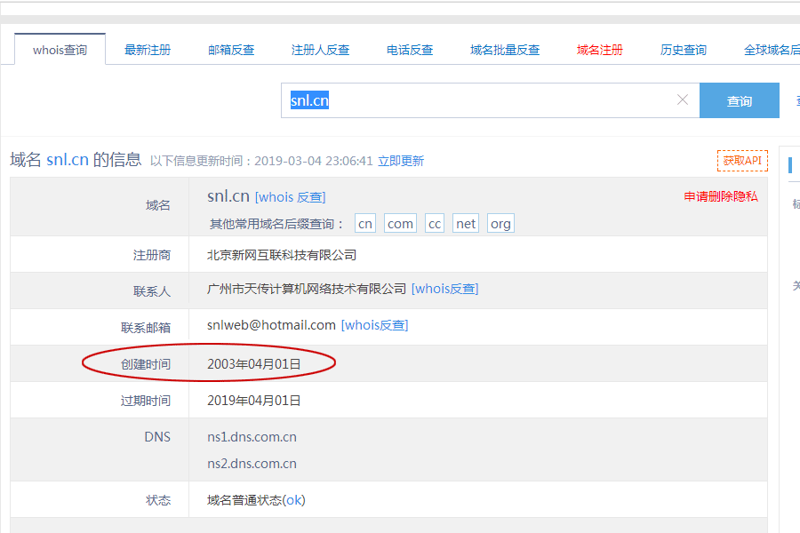Open the 最新注册 tab
The image size is (800, 533).
(148, 50)
